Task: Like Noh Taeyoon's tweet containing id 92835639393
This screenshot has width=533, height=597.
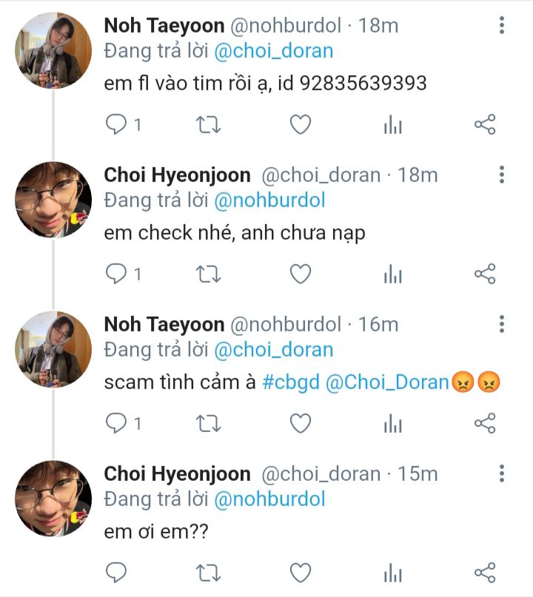Action: click(x=300, y=125)
